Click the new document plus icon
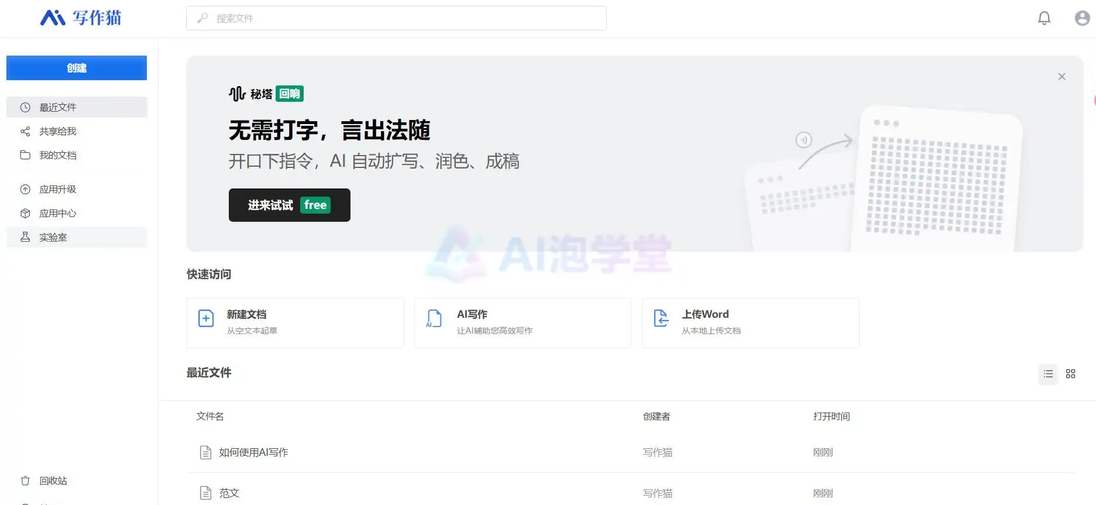Screen dimensions: 1096x505 (206, 318)
